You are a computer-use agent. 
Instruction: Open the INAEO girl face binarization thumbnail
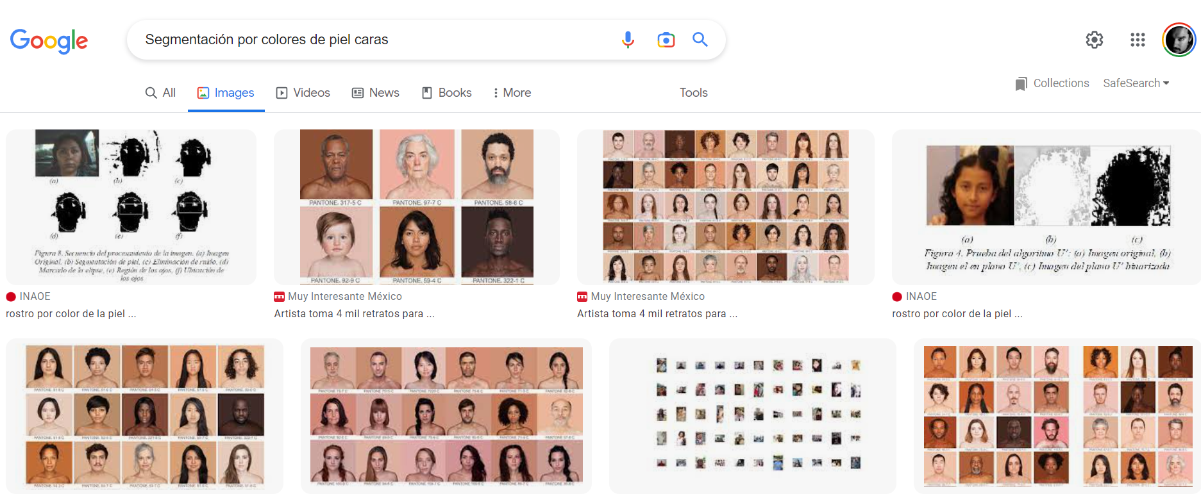(x=1046, y=207)
